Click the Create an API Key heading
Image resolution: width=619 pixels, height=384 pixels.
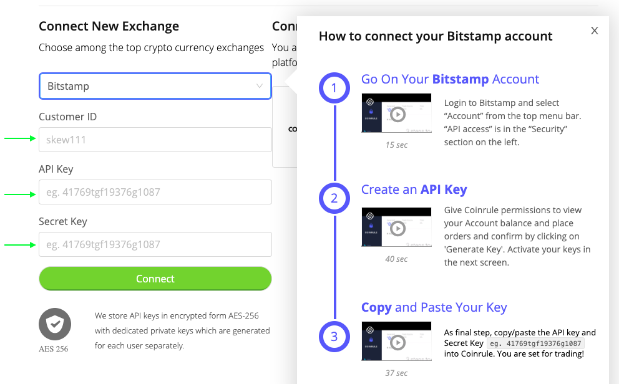coord(414,190)
